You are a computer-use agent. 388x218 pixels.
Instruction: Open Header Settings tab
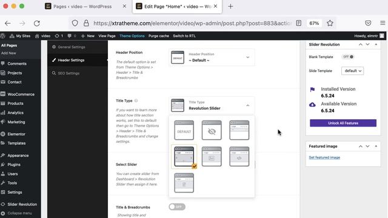pos(78,60)
